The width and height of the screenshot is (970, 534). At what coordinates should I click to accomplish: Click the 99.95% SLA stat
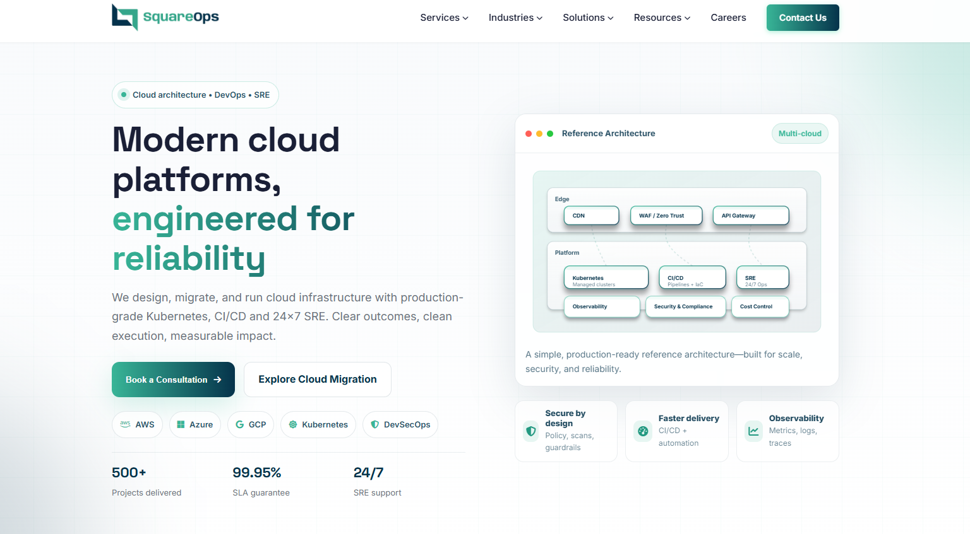(x=257, y=473)
